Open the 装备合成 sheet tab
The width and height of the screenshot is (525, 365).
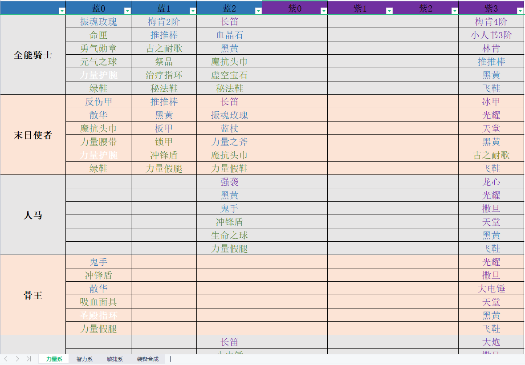click(147, 359)
